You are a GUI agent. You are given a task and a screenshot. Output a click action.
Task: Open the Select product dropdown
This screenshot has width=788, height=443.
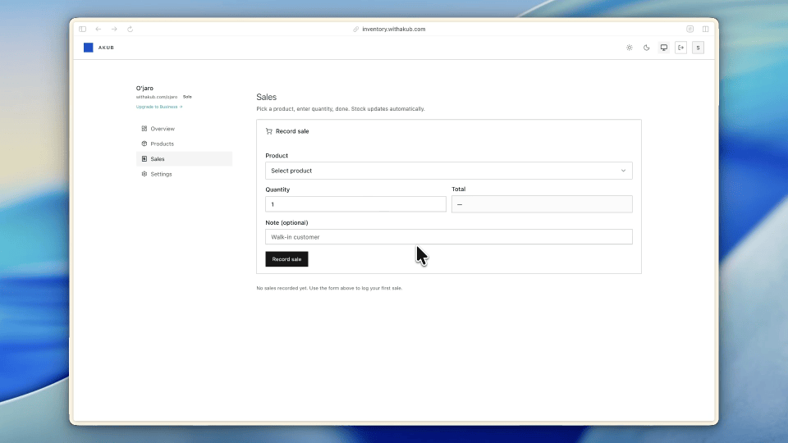[x=449, y=171]
